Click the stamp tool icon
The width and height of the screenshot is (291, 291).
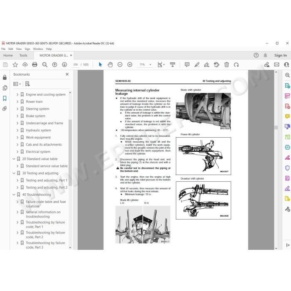click(217, 64)
